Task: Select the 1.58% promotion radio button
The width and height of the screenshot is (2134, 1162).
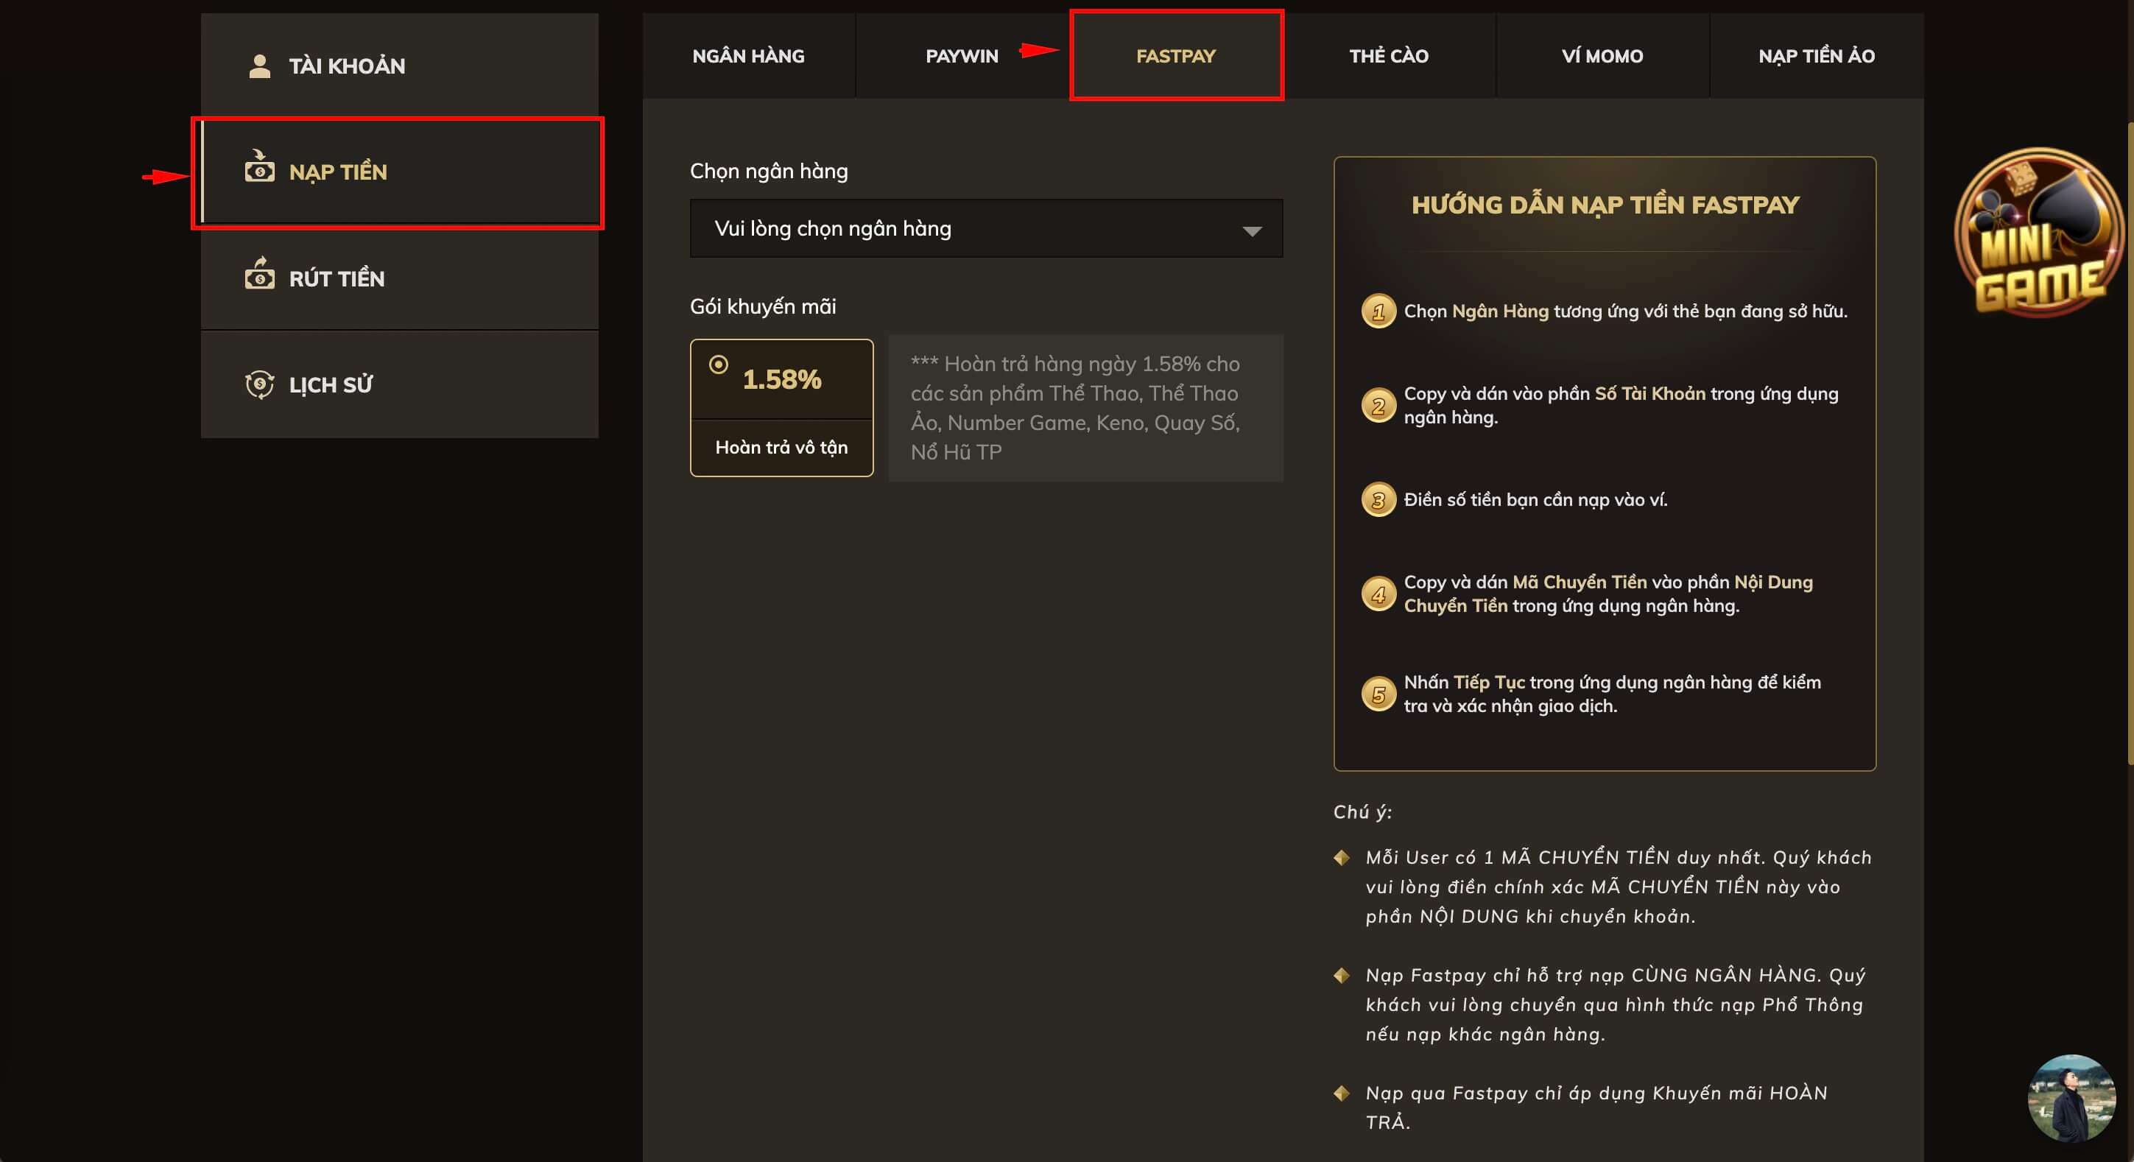Action: tap(718, 364)
